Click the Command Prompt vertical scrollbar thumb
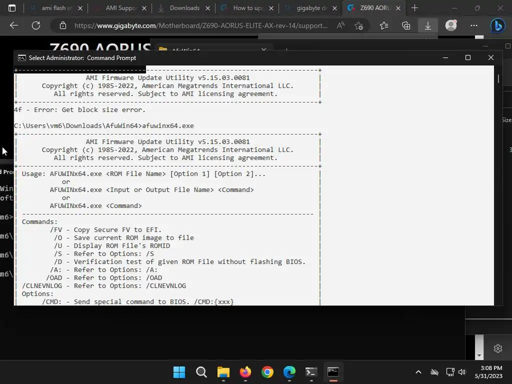 coord(498,78)
